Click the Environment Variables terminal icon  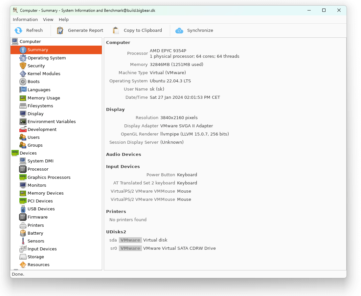23,121
